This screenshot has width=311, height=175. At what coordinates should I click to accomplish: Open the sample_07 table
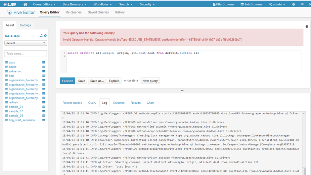tap(16, 111)
